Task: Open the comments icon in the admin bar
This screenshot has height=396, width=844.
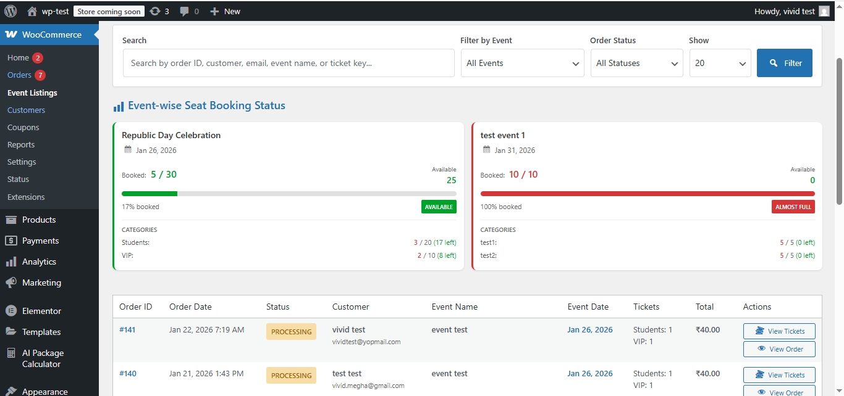Action: pyautogui.click(x=185, y=10)
